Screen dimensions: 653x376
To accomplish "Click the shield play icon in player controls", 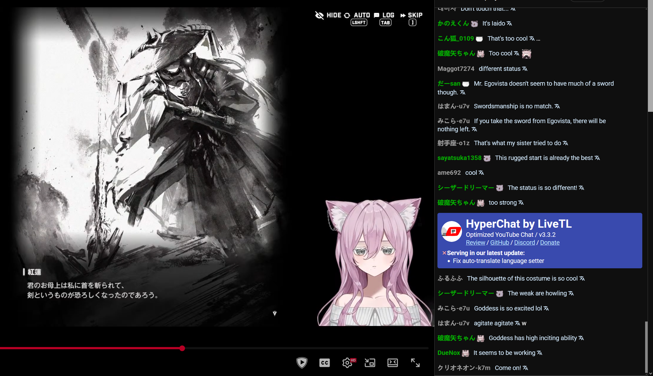I will (302, 363).
